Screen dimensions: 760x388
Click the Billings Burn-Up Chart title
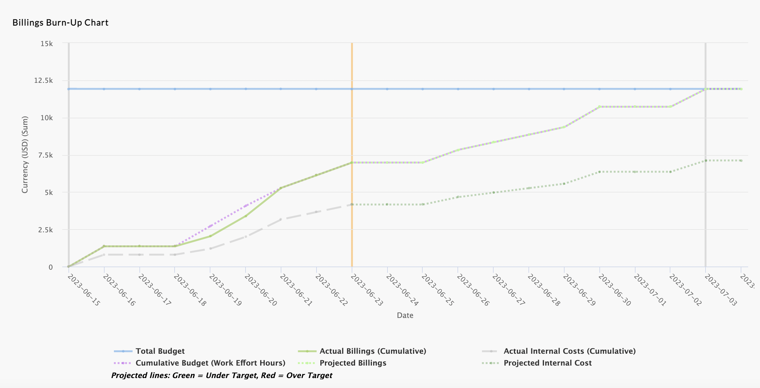click(60, 23)
